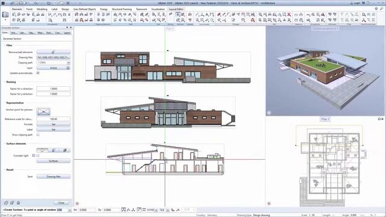Click the Surfaces button
The height and width of the screenshot is (217, 386).
[54, 161]
